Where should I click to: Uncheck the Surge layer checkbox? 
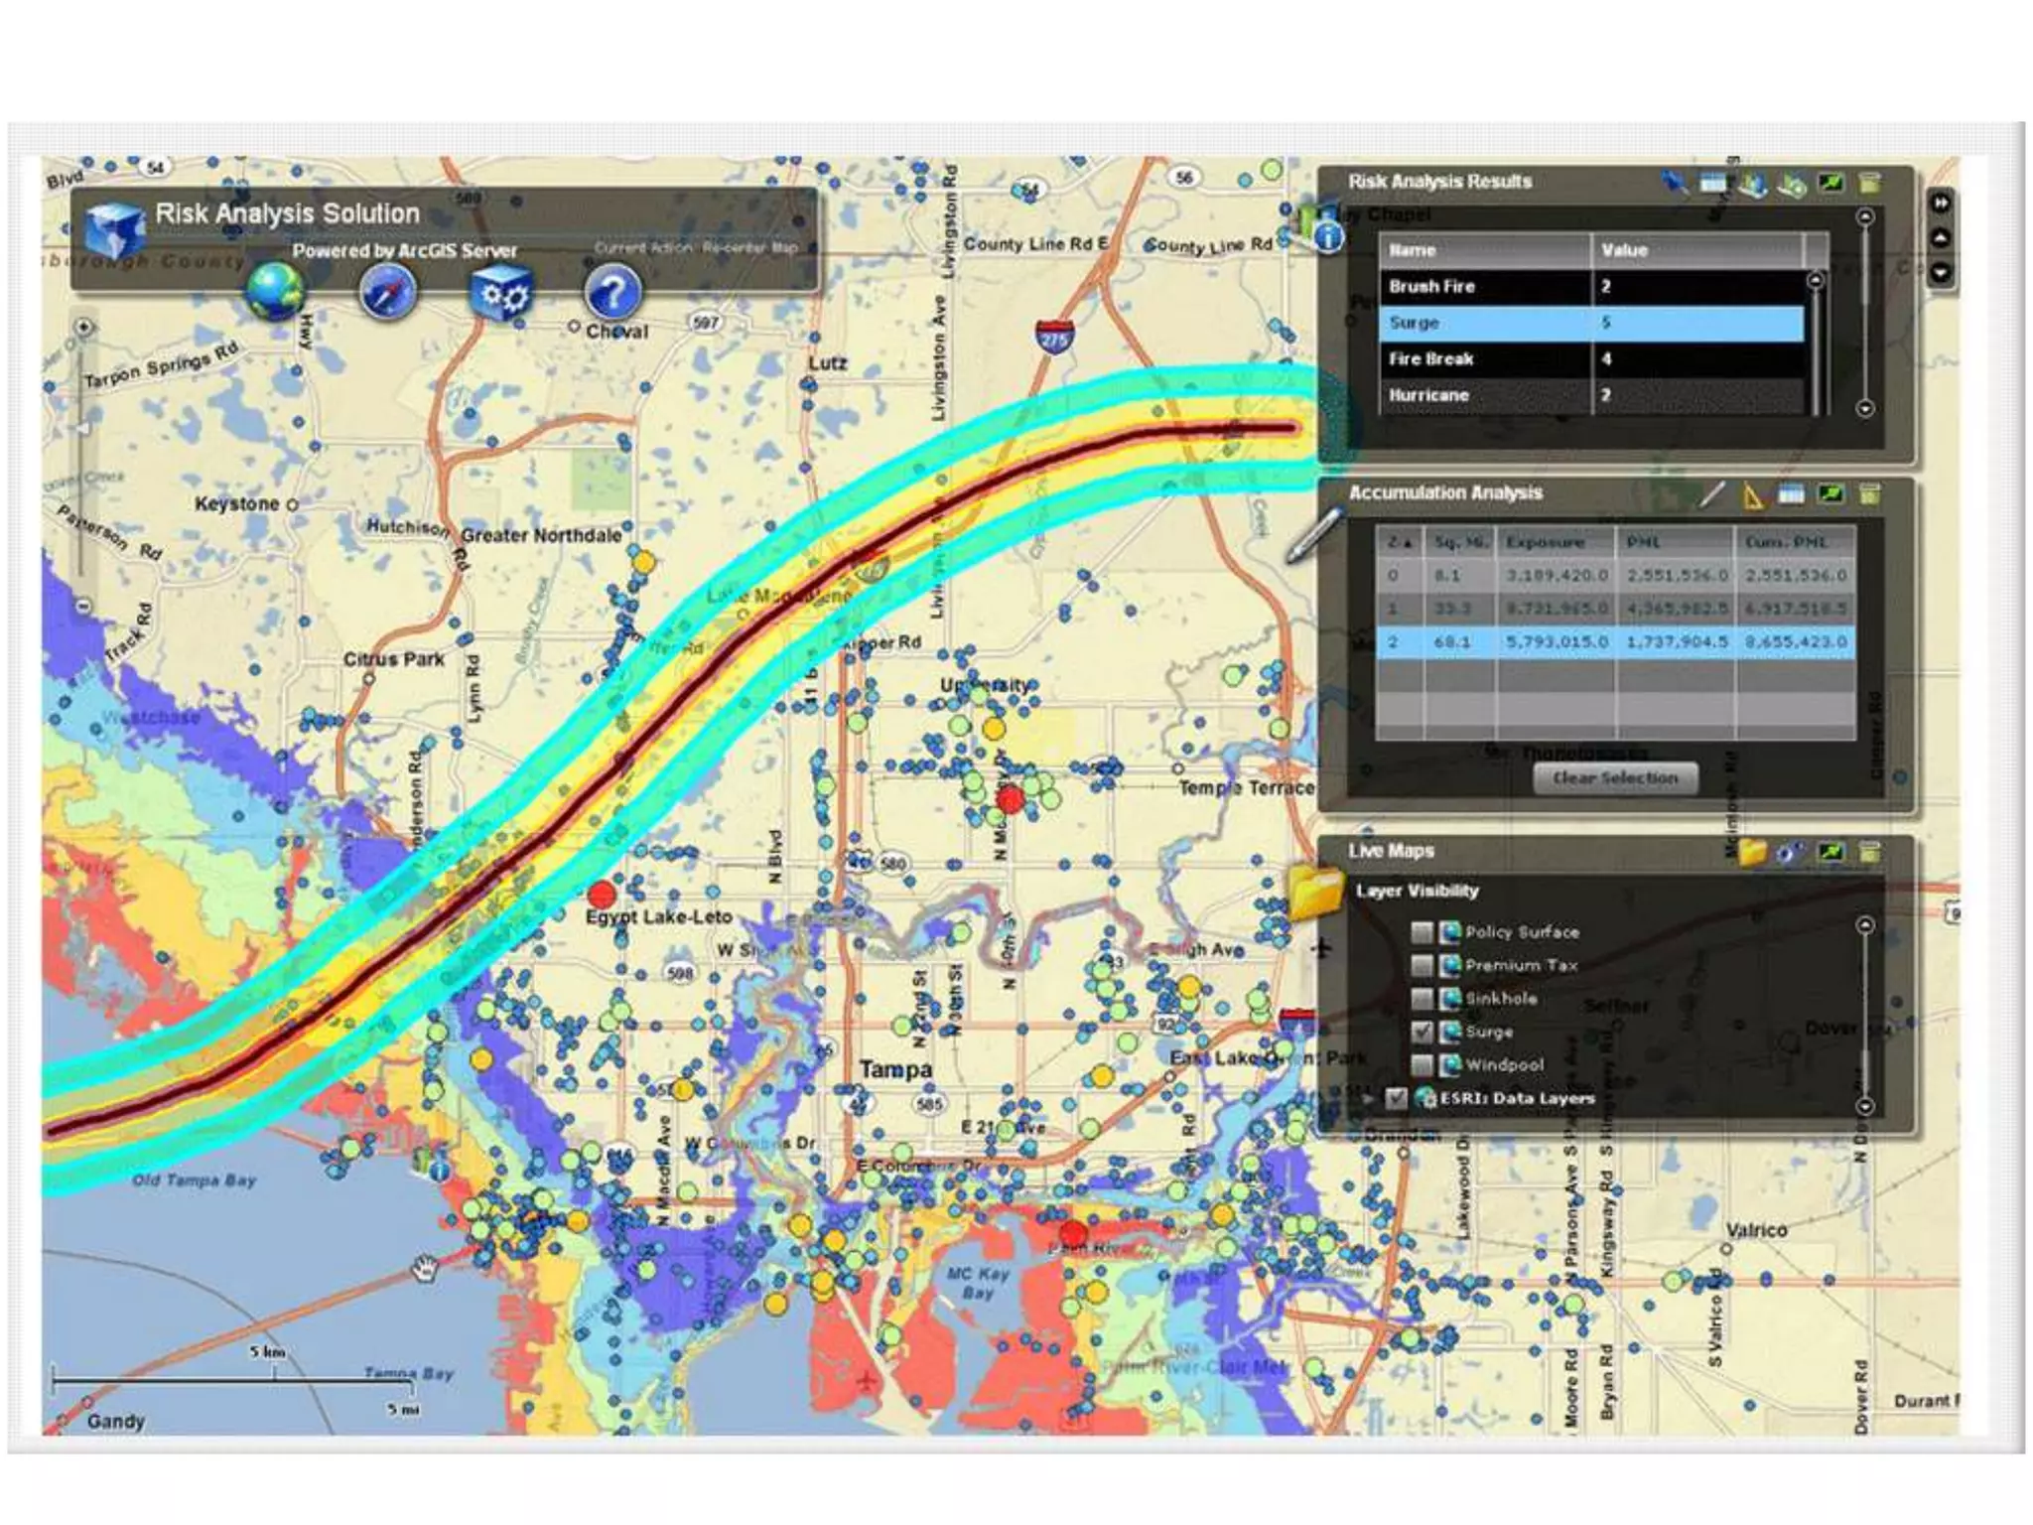(x=1422, y=1032)
